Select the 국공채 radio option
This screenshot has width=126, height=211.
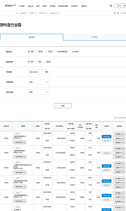(46, 52)
